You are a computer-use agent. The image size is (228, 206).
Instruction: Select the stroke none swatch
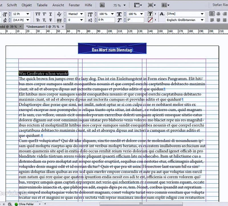click(150, 20)
